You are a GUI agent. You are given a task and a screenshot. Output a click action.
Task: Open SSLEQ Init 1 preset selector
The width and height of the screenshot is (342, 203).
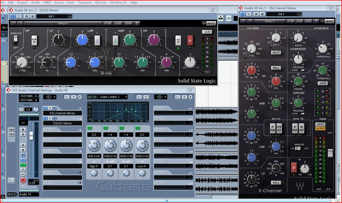52,16
